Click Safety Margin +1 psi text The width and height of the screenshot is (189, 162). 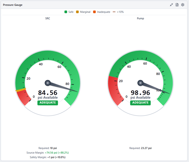[x=48, y=157]
